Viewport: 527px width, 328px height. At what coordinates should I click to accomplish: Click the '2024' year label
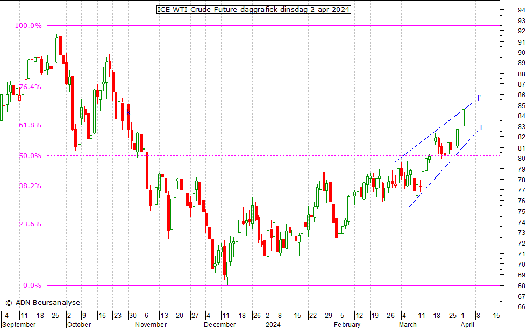pyautogui.click(x=273, y=325)
